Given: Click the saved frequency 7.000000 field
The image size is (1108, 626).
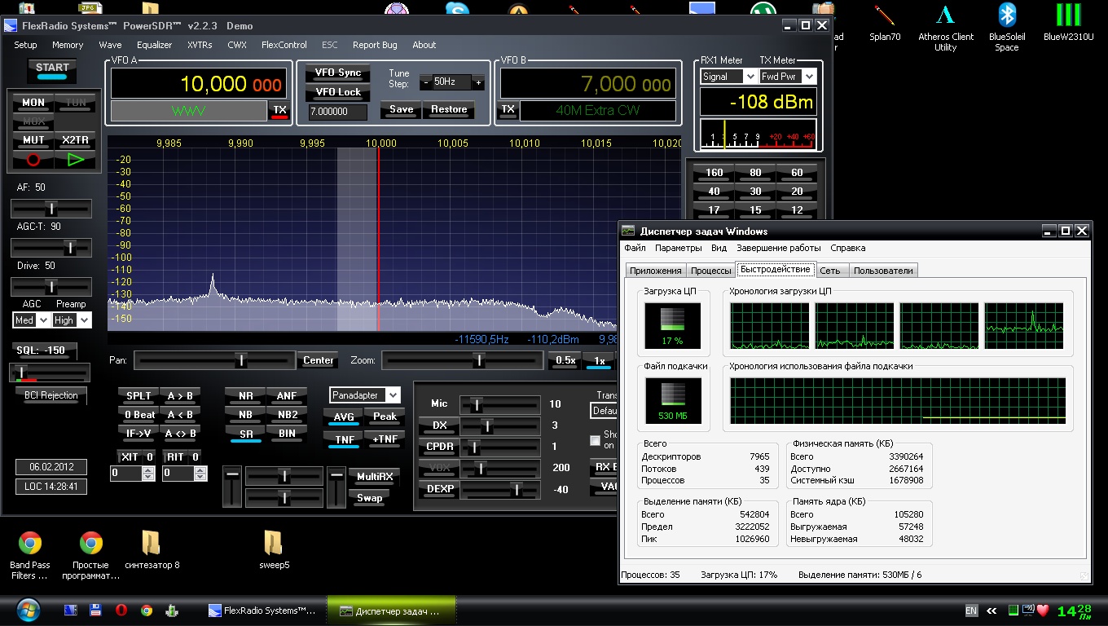Looking at the screenshot, I should [x=338, y=112].
